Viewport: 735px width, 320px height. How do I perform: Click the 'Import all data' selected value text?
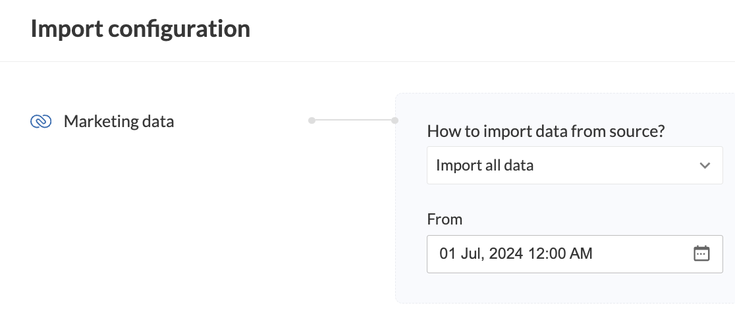485,165
